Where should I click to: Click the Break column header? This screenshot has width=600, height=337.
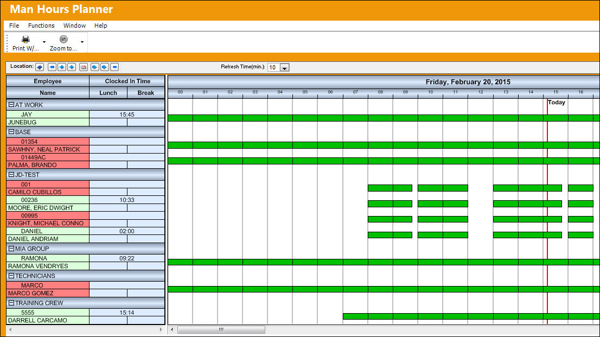click(x=146, y=93)
